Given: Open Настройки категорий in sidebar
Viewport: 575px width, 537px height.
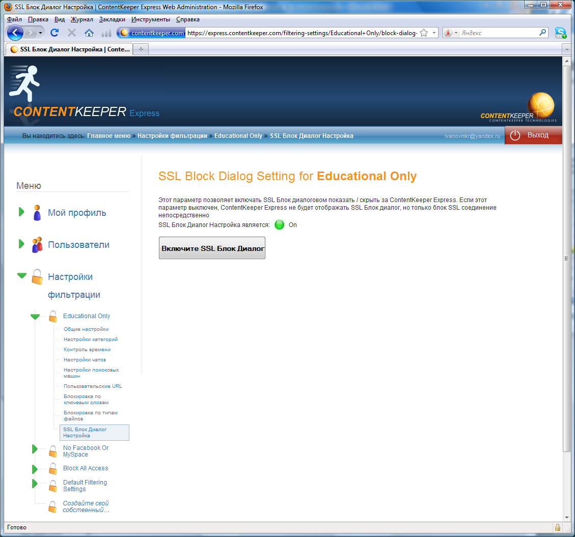Looking at the screenshot, I should point(91,340).
